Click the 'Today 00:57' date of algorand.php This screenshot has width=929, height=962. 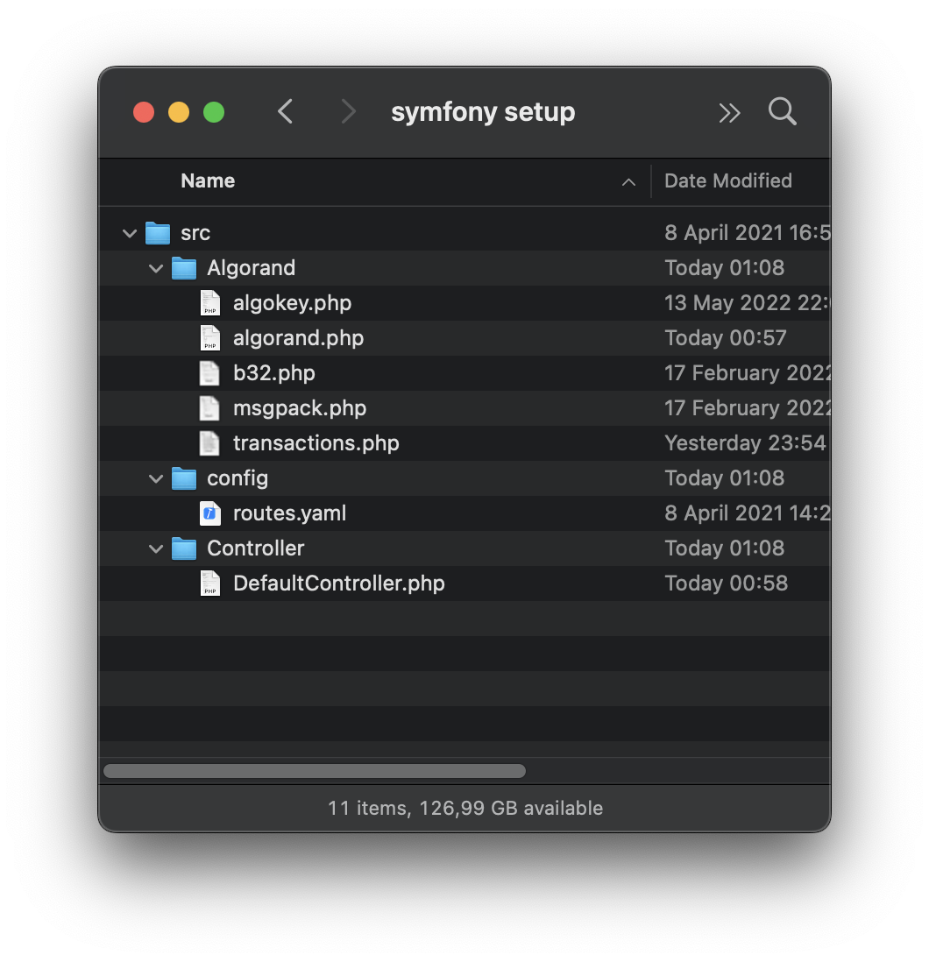click(726, 338)
